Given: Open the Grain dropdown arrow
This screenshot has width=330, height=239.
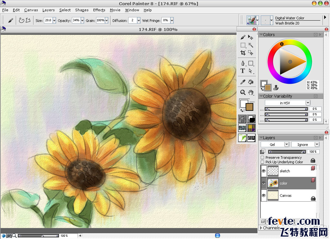Looking at the screenshot, I should pos(106,20).
